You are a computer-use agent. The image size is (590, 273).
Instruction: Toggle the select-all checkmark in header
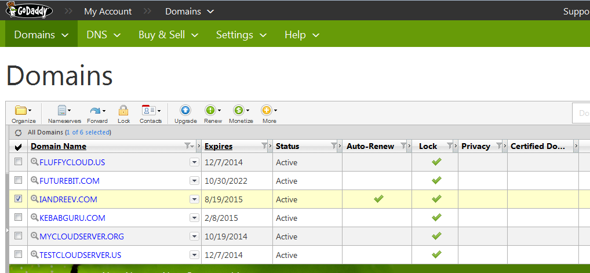(18, 147)
